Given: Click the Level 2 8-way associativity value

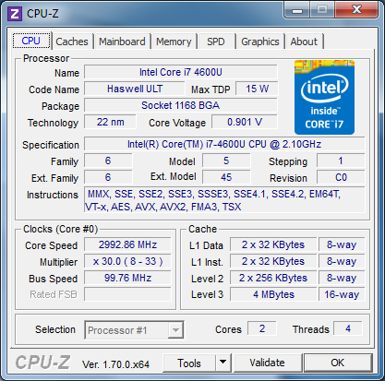Looking at the screenshot, I should pos(342,278).
